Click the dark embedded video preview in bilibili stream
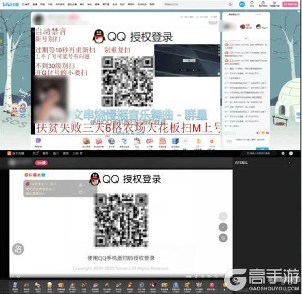302x294 pixels. (187, 61)
